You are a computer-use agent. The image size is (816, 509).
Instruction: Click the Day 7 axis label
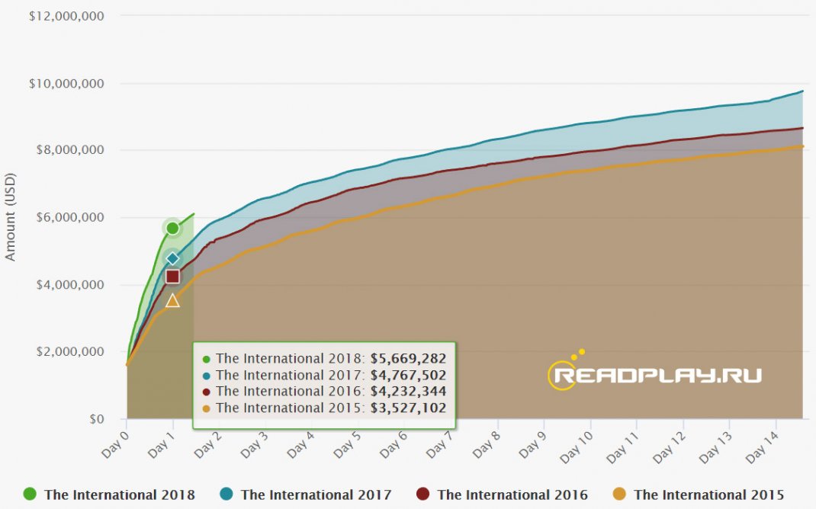click(x=440, y=444)
